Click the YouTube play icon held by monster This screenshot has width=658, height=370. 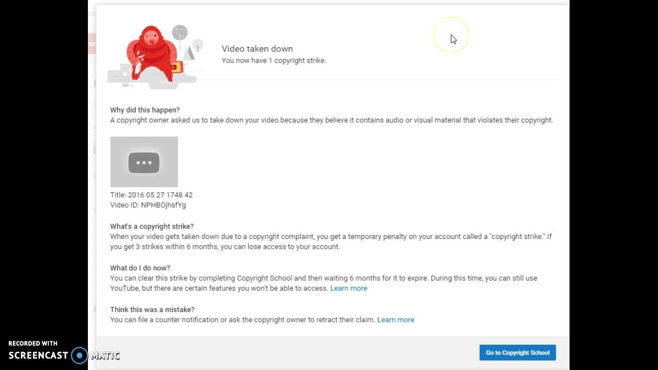point(176,67)
